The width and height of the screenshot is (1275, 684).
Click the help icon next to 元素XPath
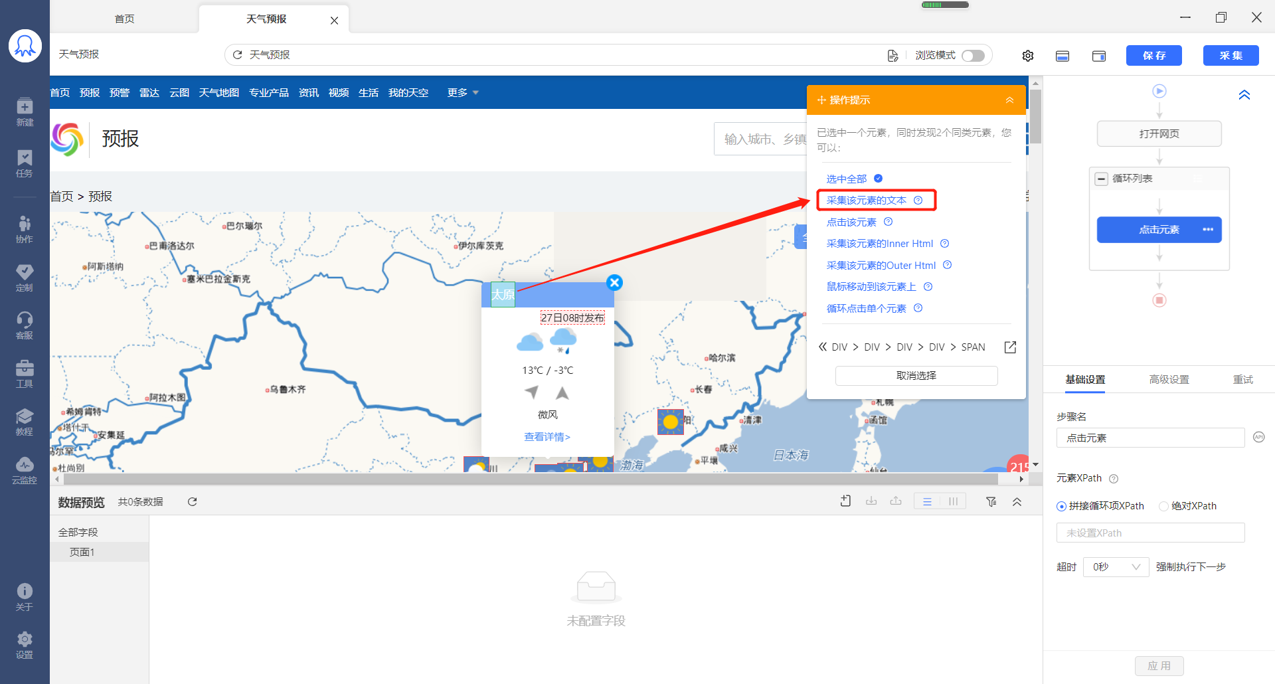(1114, 479)
